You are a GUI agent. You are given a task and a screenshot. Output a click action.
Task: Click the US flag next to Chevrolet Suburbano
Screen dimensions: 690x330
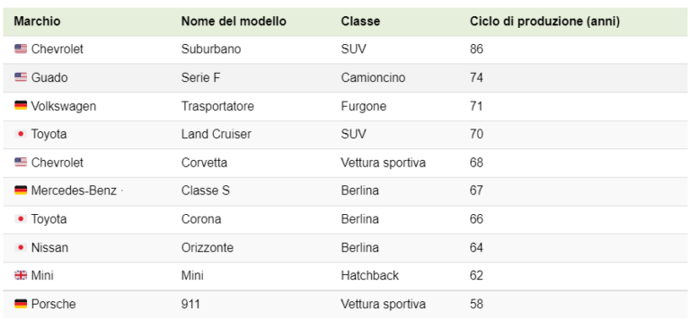point(21,49)
